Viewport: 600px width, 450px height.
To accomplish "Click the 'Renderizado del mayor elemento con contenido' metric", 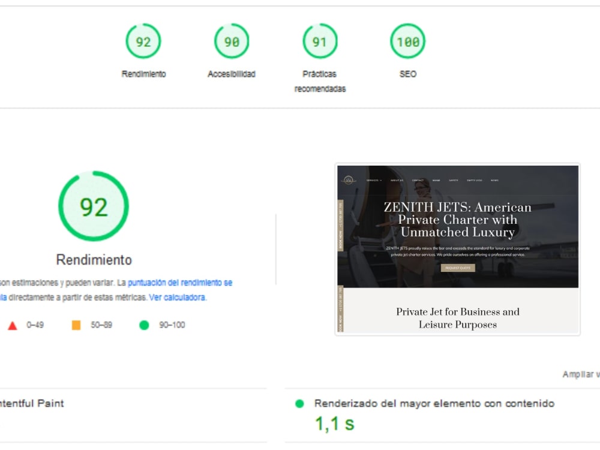I will [x=434, y=403].
